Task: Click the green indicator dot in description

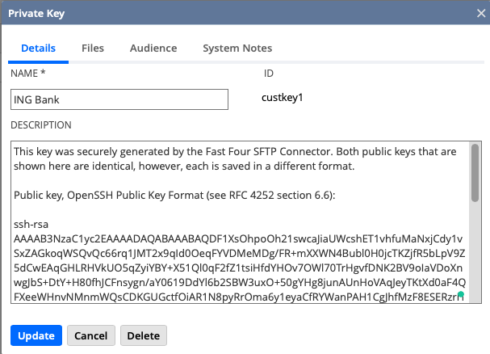Action: 461,294
